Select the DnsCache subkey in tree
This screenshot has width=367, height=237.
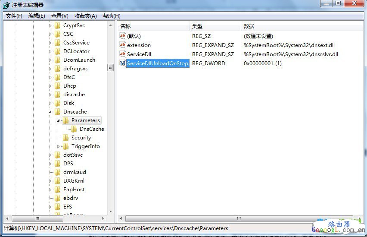coord(91,129)
